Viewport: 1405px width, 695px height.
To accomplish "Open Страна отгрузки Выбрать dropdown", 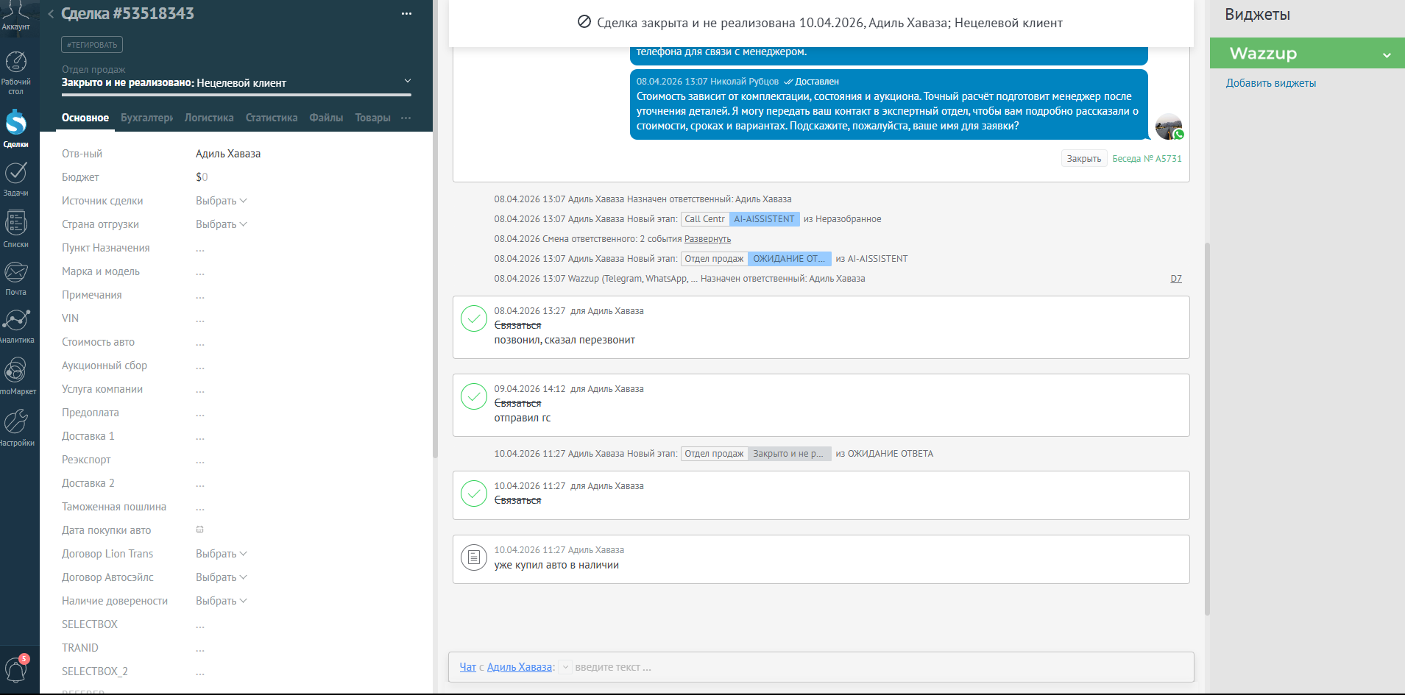I will pyautogui.click(x=221, y=224).
